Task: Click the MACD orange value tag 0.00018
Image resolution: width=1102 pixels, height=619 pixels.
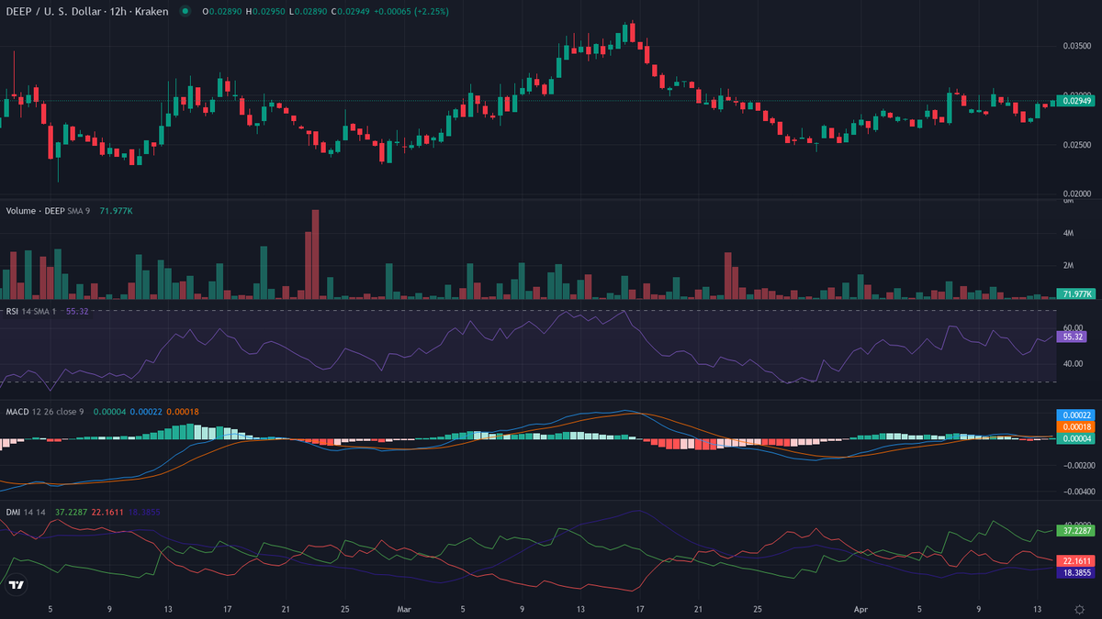Action: [1076, 427]
